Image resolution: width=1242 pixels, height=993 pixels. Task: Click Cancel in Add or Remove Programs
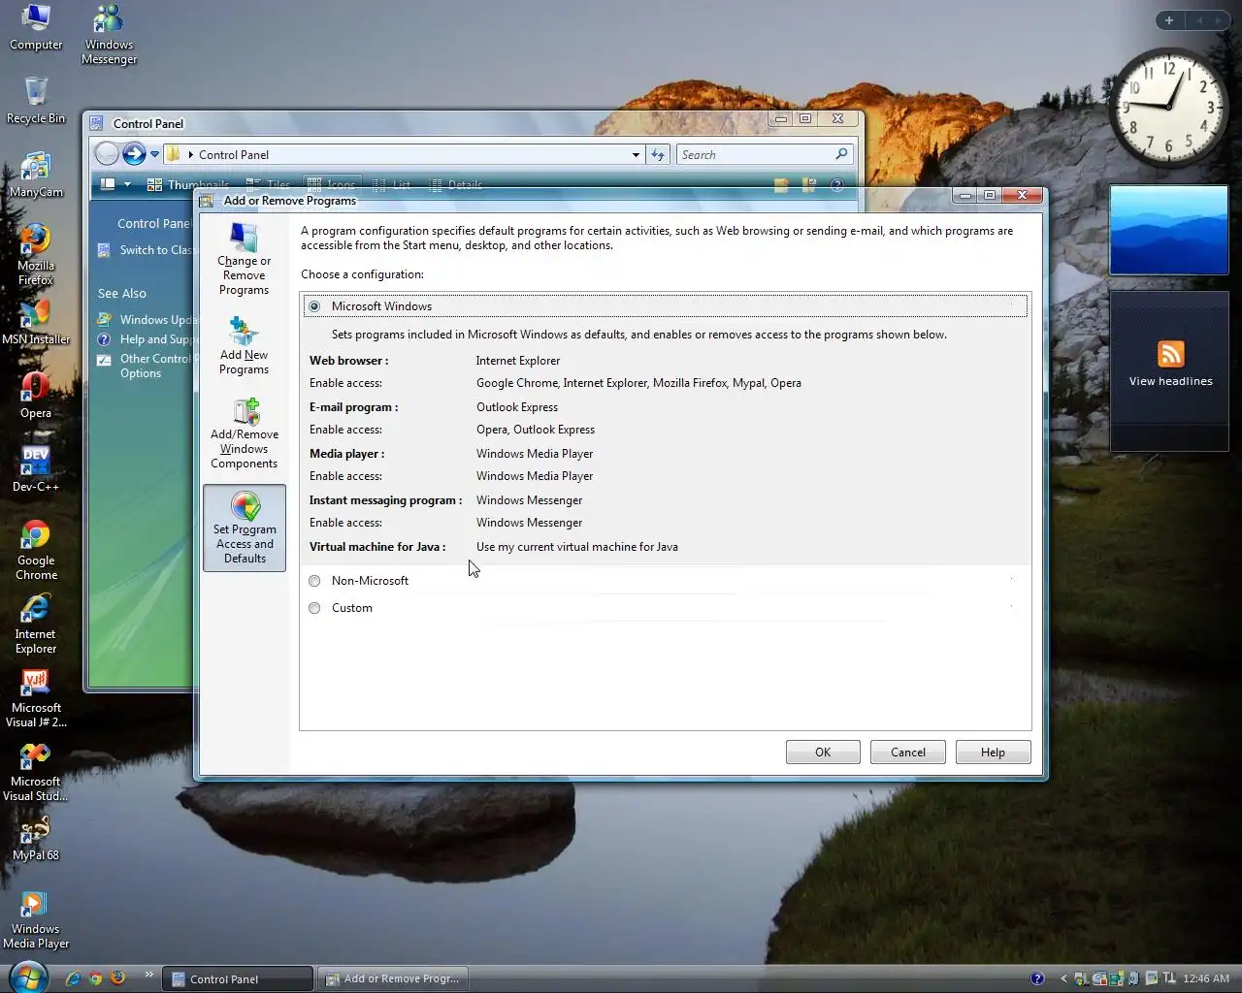point(908,753)
